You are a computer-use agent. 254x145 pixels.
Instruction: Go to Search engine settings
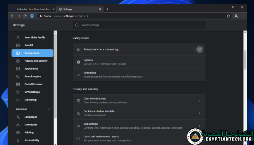33,76
